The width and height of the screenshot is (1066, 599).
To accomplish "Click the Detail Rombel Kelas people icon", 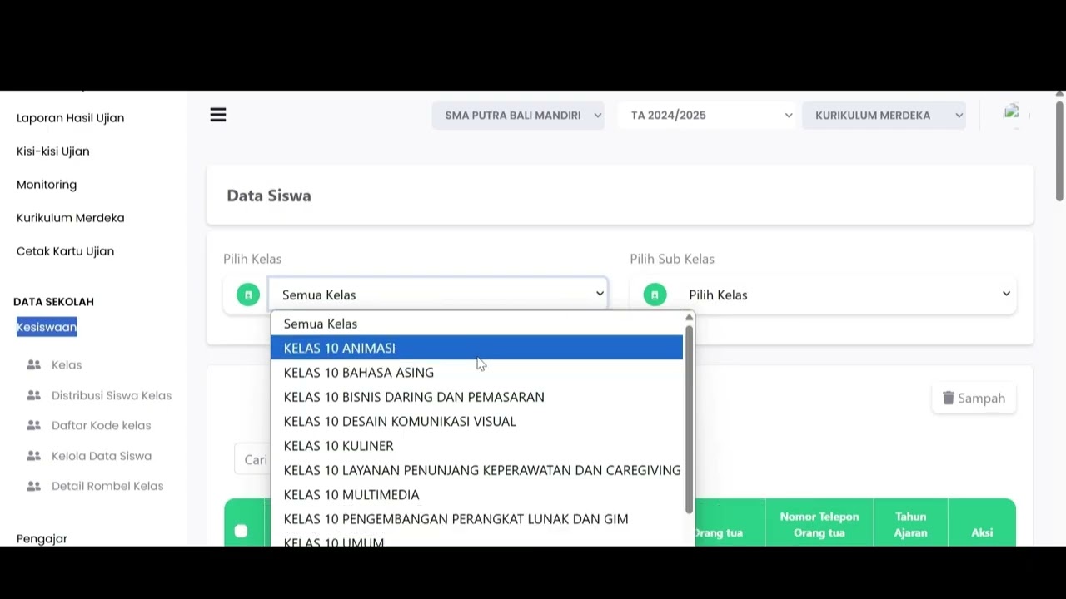I will click(33, 486).
